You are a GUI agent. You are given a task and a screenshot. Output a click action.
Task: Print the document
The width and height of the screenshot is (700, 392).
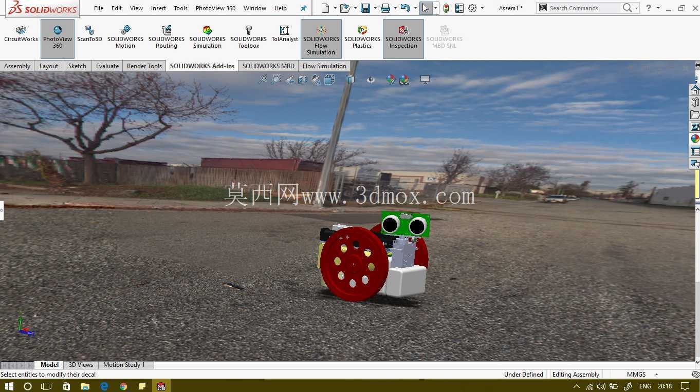click(385, 8)
